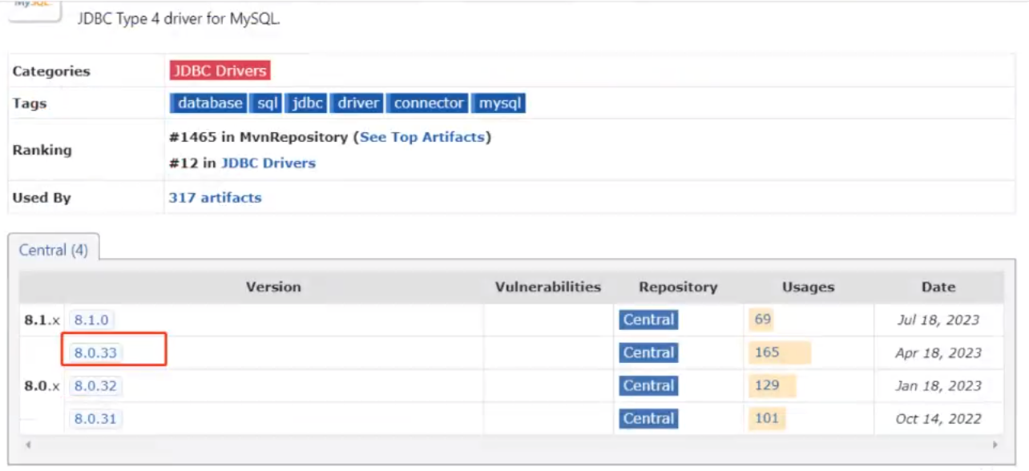Click the database tag
This screenshot has width=1029, height=471.
coord(210,103)
